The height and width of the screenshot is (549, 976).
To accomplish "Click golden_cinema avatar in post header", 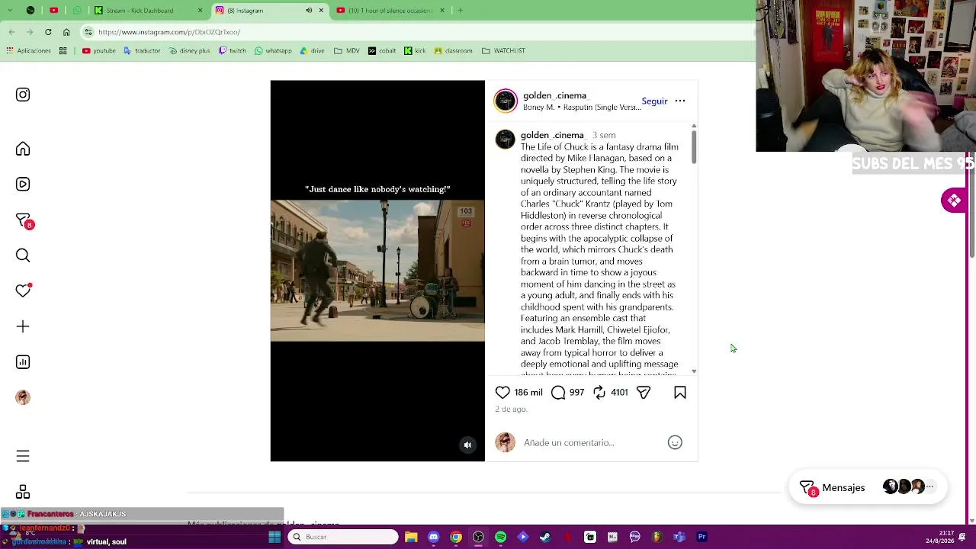I will point(506,101).
